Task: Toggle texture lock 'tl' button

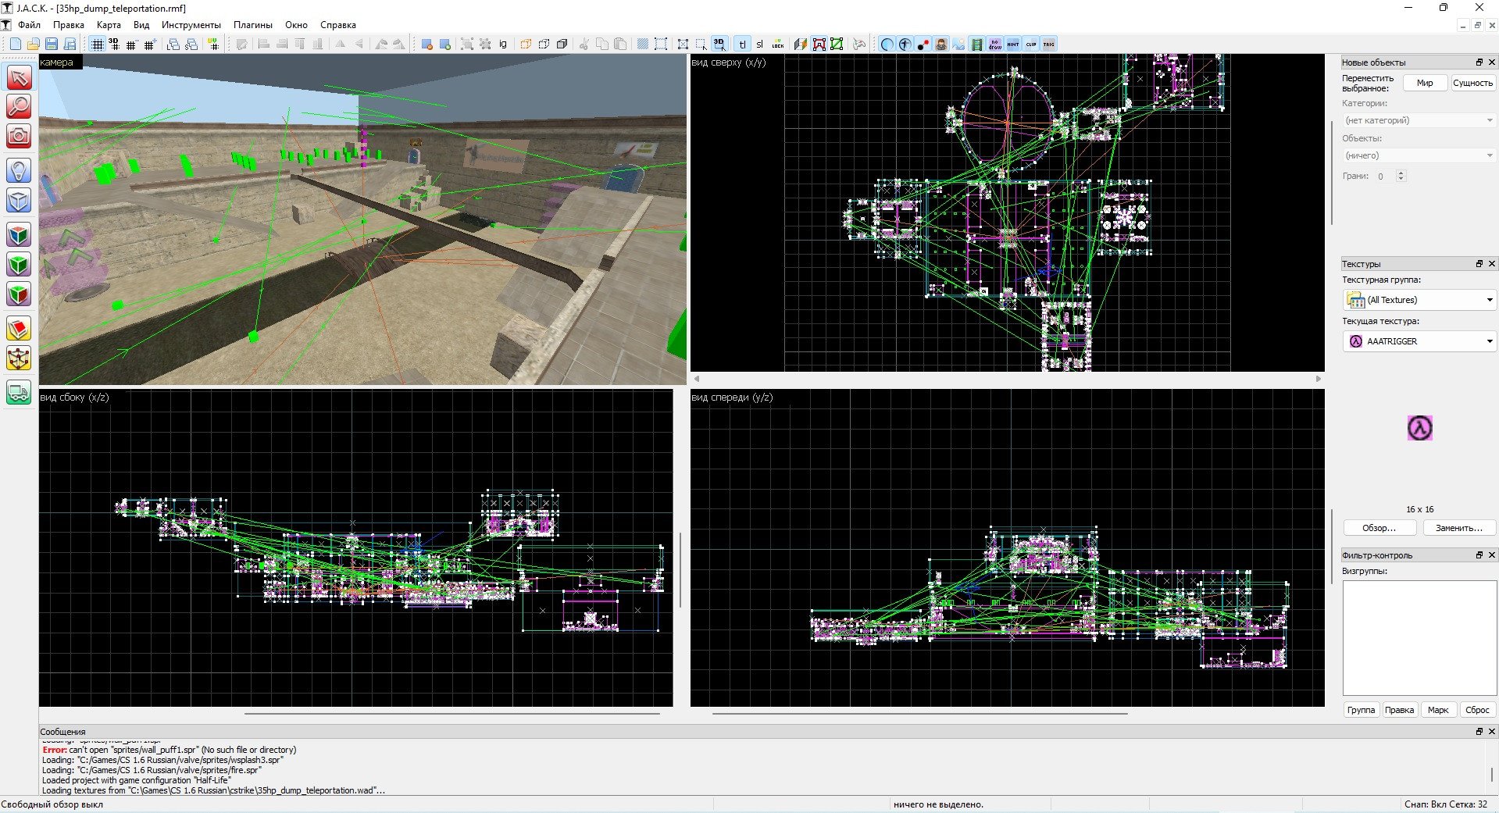Action: (742, 45)
